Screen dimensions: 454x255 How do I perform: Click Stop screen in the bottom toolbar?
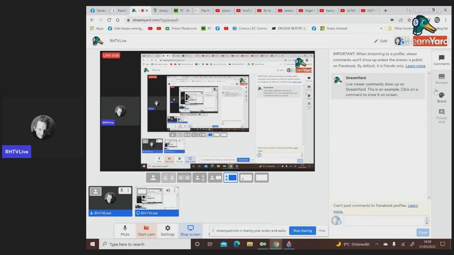(190, 230)
